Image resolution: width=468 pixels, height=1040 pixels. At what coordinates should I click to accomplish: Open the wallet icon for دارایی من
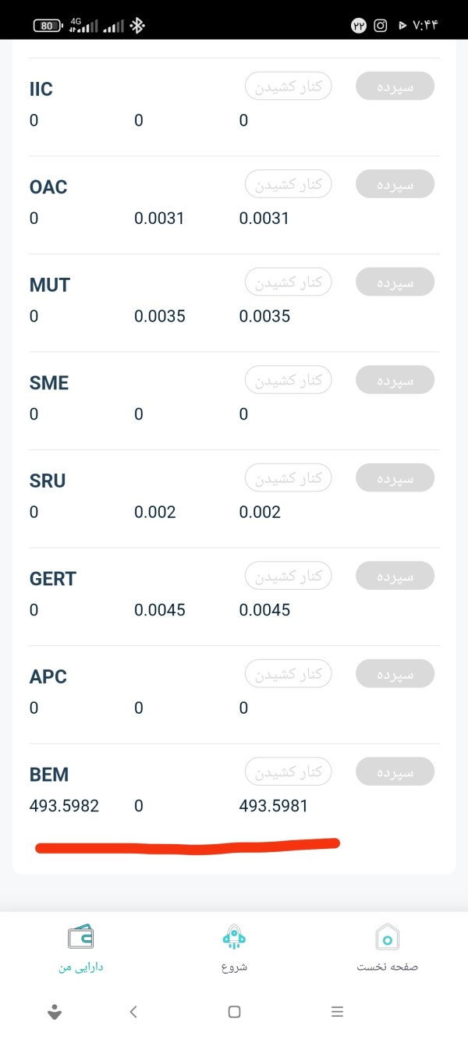click(x=80, y=935)
